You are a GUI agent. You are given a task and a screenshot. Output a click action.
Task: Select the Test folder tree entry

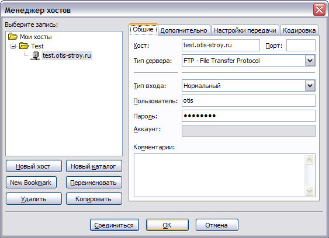(37, 46)
